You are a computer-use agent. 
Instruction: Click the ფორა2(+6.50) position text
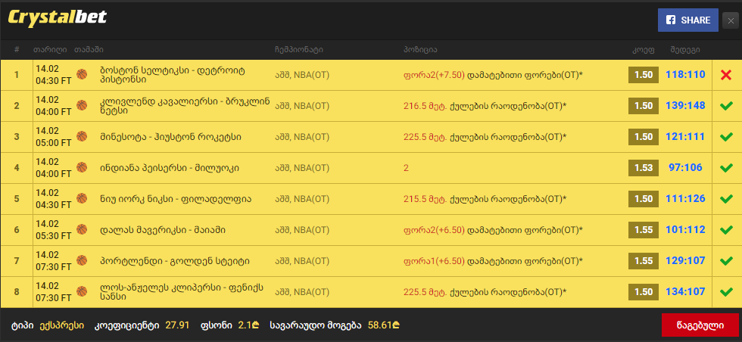[435, 230]
